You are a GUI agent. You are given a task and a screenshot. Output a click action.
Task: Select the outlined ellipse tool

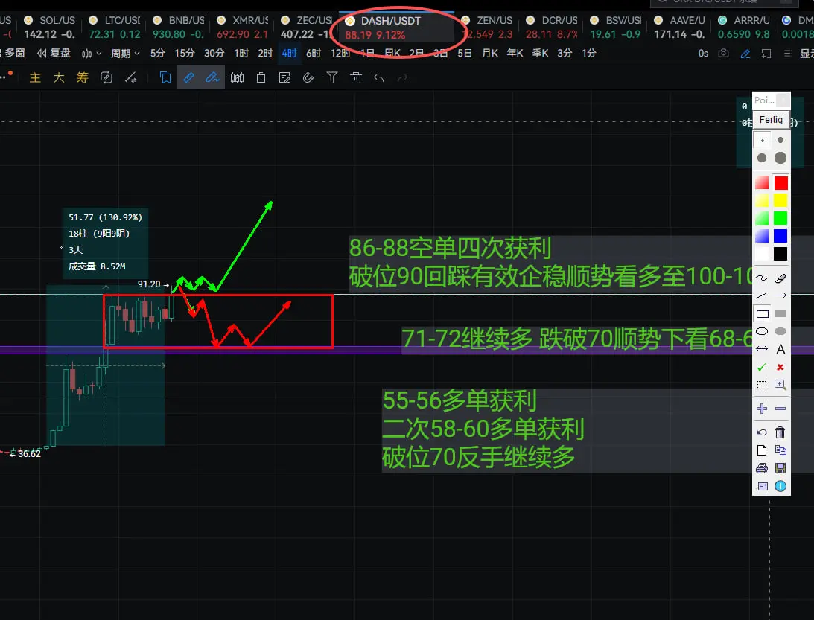pos(762,331)
